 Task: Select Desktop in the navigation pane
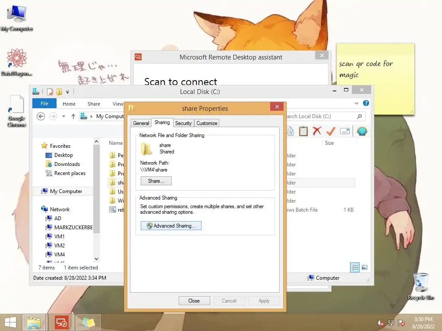pos(63,155)
